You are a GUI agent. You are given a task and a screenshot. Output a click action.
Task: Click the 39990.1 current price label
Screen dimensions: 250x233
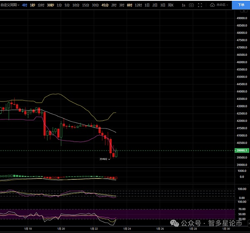click(242, 150)
